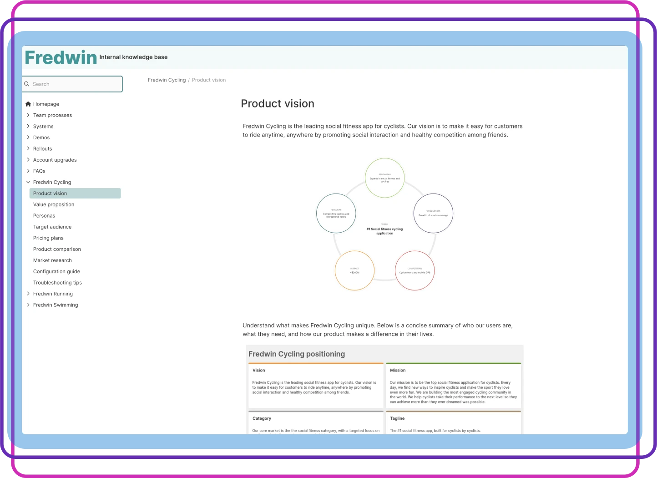Click the Tagline positioning card
657x478 pixels.
tap(454, 423)
